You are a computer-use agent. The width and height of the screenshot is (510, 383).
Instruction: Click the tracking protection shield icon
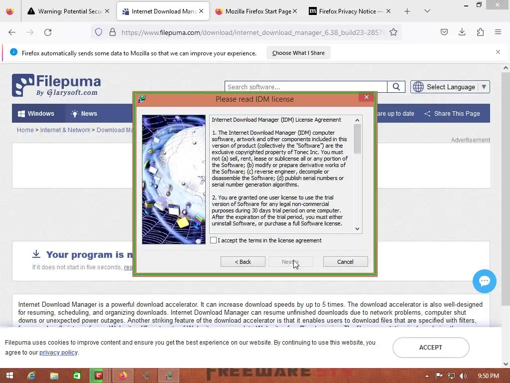pos(99,32)
